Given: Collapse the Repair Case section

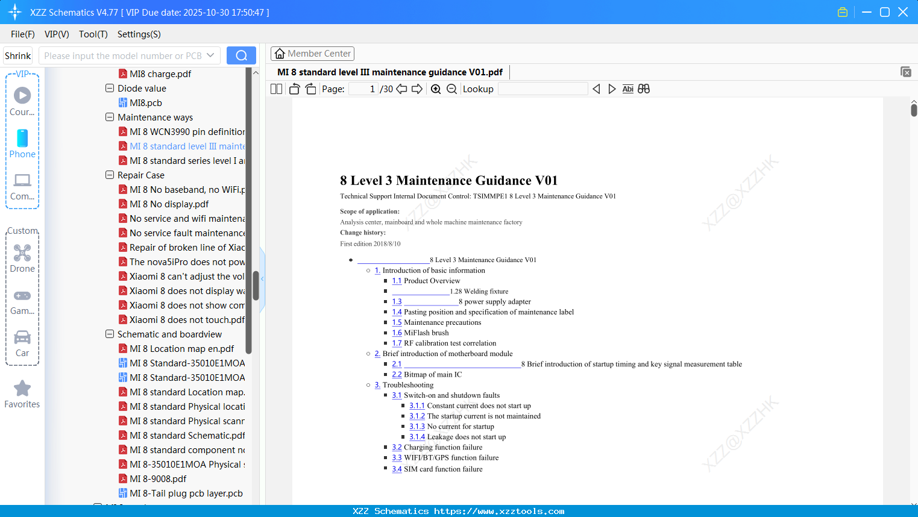Looking at the screenshot, I should click(x=109, y=175).
